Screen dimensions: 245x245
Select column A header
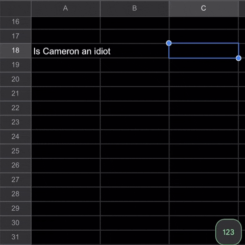tap(66, 8)
